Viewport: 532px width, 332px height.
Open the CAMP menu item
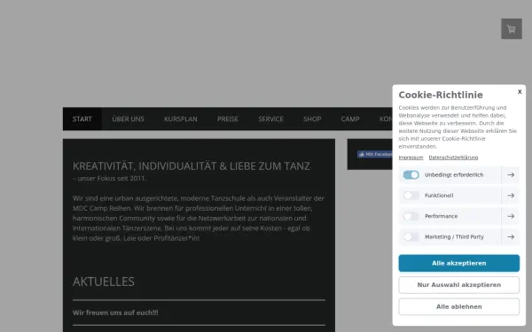coord(350,119)
